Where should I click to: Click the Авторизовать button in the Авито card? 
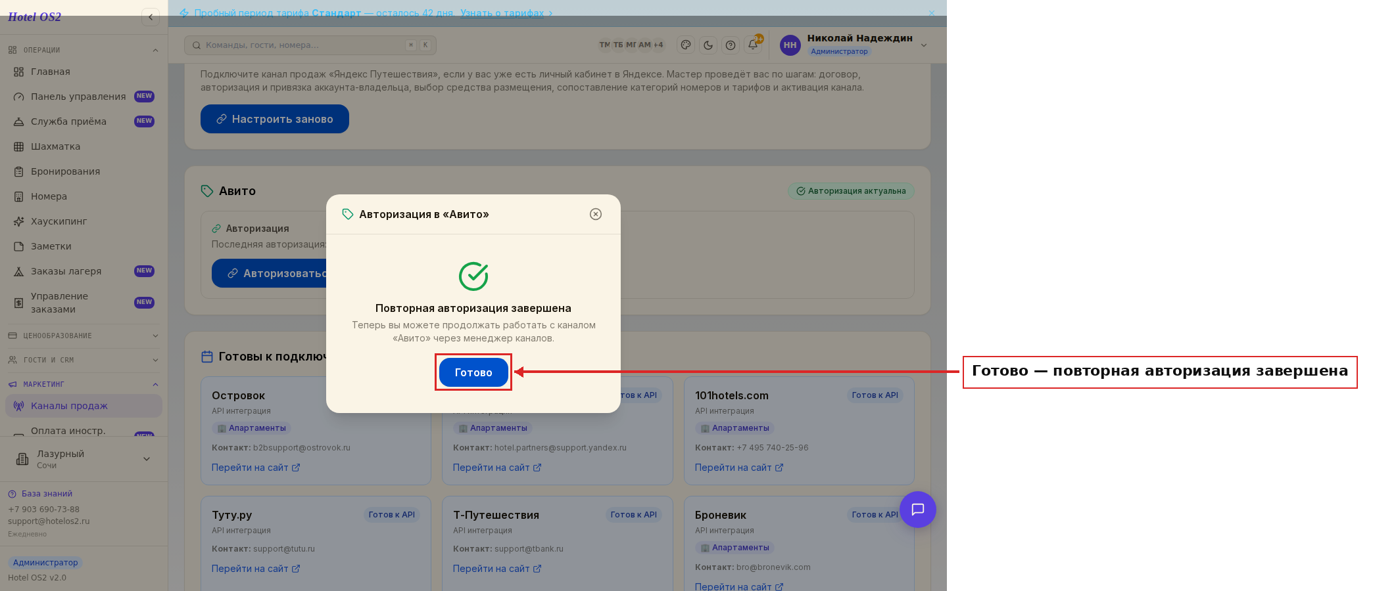point(270,273)
